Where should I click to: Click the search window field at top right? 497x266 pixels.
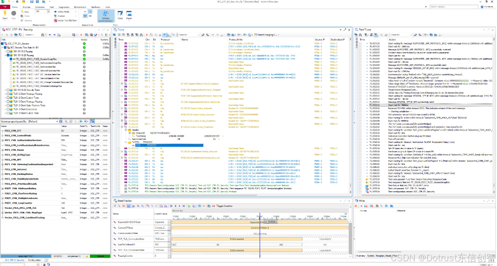pyautogui.click(x=454, y=7)
